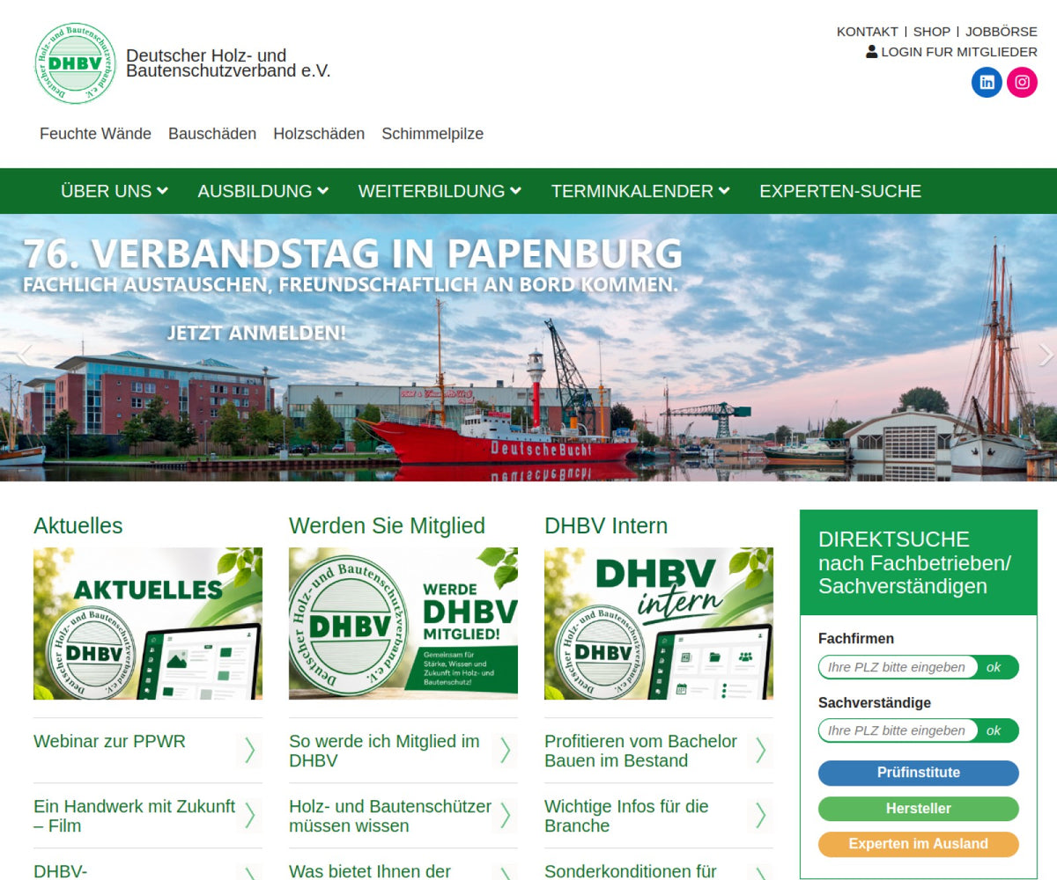Viewport: 1057px width, 880px height.
Task: Click the Deutscher Holz- und Bautenschutzverband title
Action: pyautogui.click(x=229, y=63)
